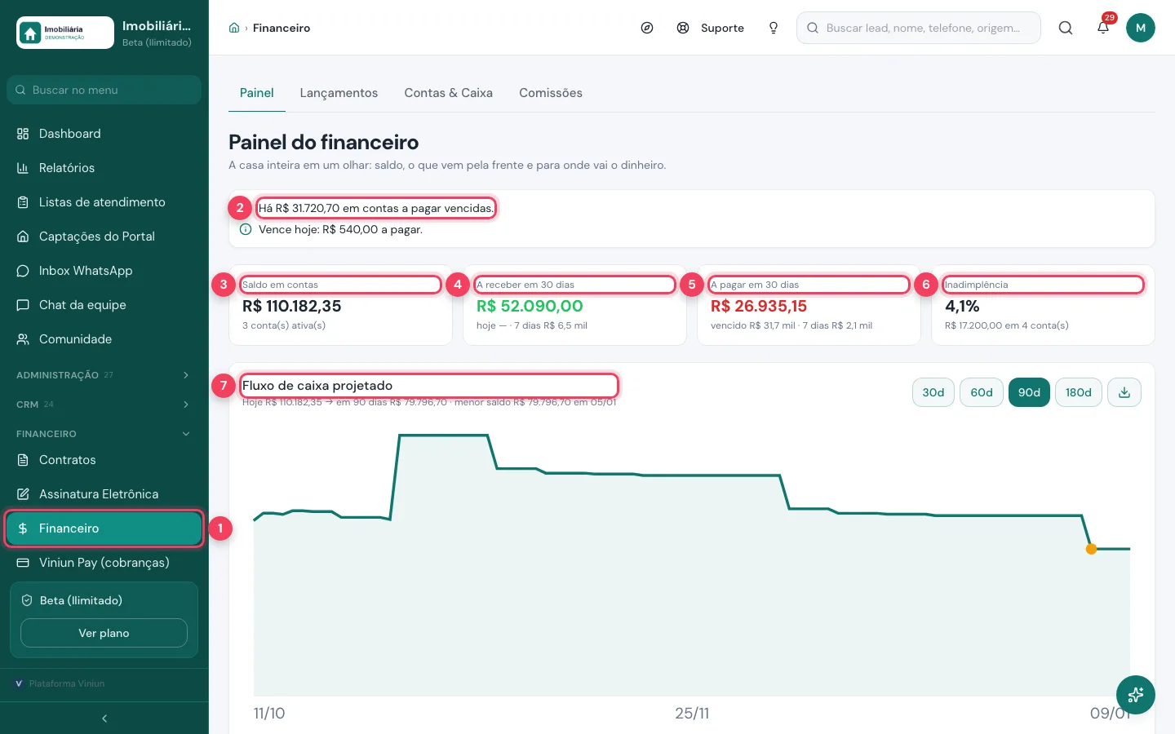
Task: Download the cash flow chart
Action: tap(1124, 392)
